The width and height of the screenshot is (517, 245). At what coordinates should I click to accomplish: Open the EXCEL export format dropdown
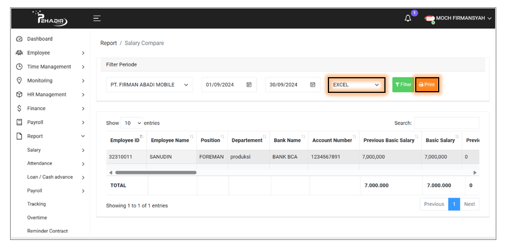356,85
